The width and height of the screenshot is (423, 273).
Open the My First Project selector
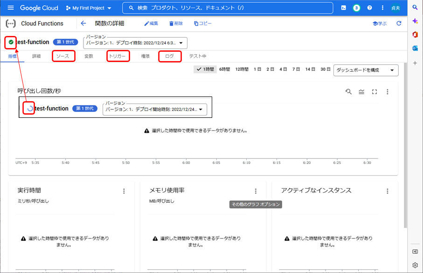coord(89,8)
